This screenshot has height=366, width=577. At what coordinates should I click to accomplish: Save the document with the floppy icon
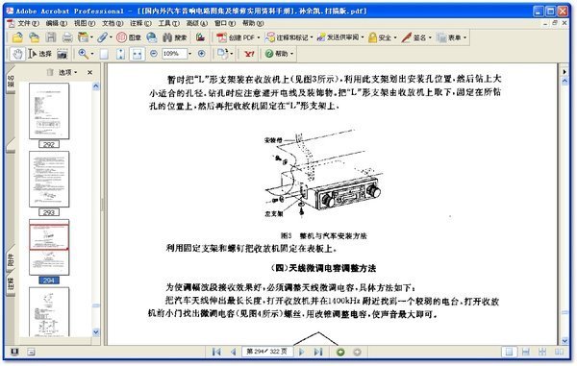[51, 37]
